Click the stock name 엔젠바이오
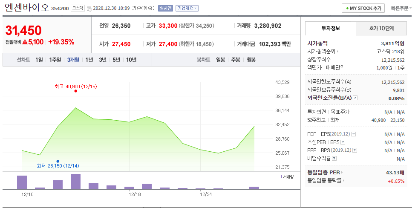The width and height of the screenshot is (418, 208). click(x=27, y=8)
